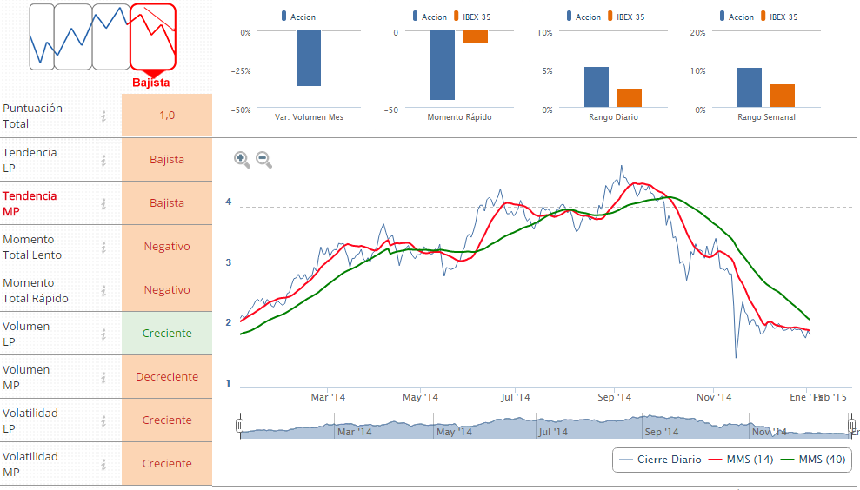Click the Decreciente value for Volumen MP
This screenshot has height=490, width=860.
(167, 376)
